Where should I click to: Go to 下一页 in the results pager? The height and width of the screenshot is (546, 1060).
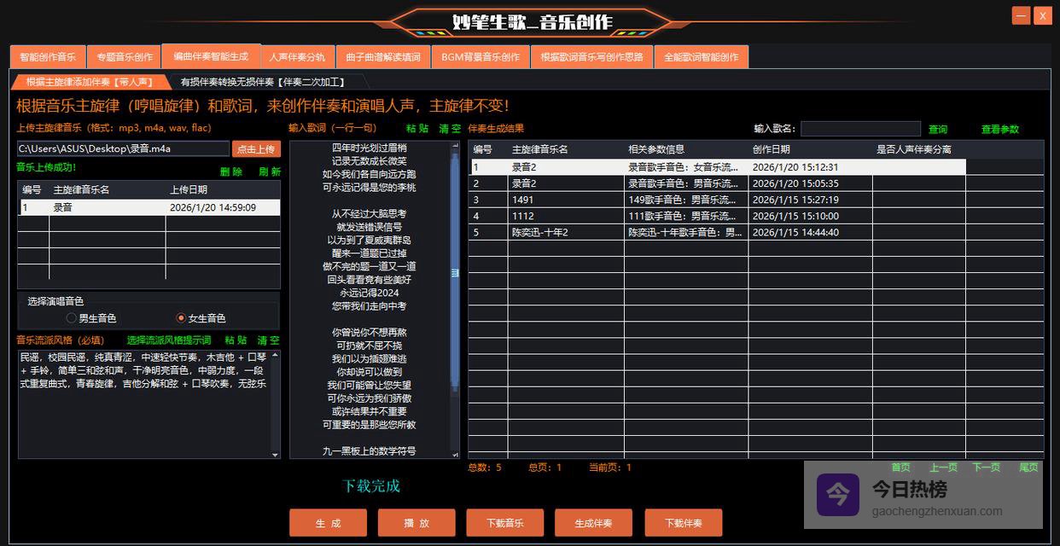coord(986,468)
